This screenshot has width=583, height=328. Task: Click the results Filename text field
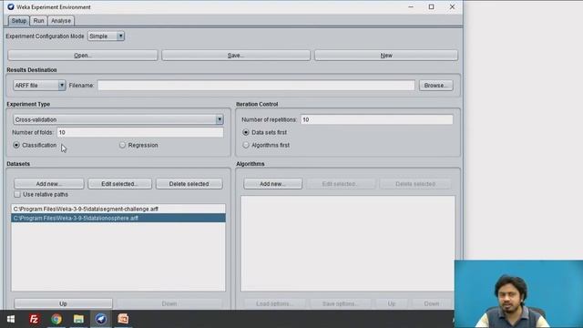pyautogui.click(x=256, y=85)
